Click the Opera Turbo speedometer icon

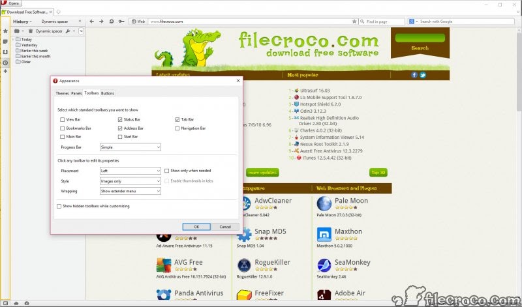click(27, 303)
